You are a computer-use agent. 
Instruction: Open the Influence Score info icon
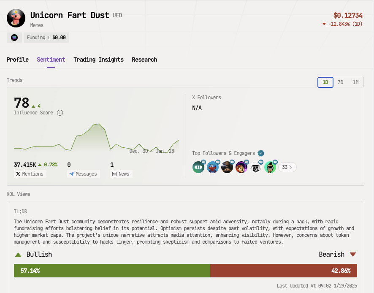(60, 113)
